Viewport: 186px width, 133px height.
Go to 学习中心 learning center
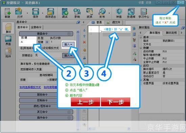coord(144,13)
